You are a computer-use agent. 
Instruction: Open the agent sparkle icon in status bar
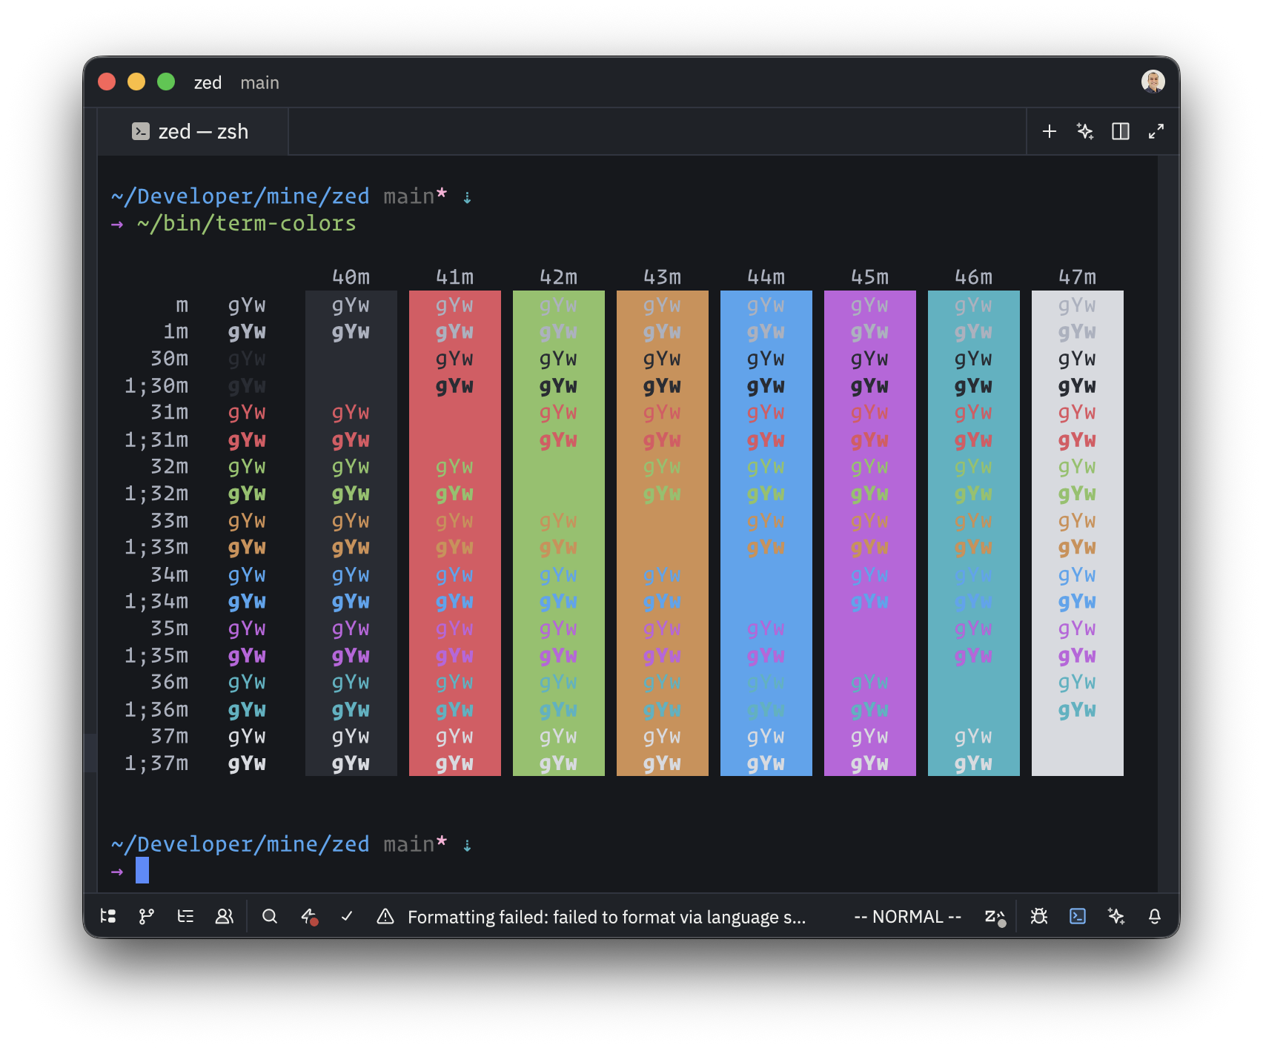[x=1116, y=917]
